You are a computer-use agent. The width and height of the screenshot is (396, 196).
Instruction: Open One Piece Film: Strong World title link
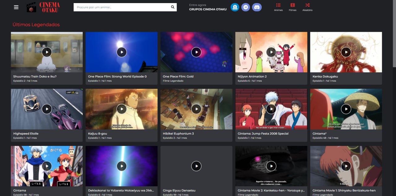(117, 76)
